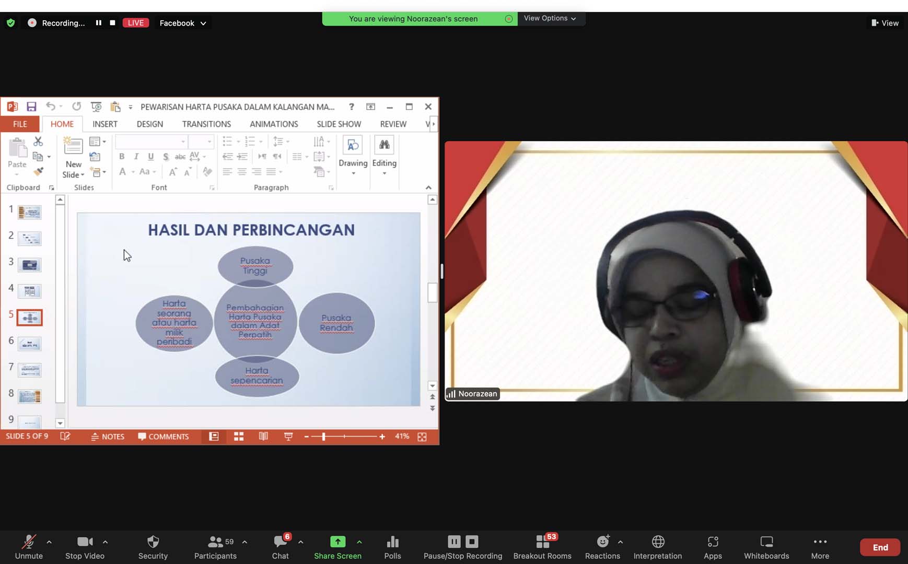Viewport: 908px width, 564px height.
Task: Pause the recording in top bar
Action: point(98,23)
